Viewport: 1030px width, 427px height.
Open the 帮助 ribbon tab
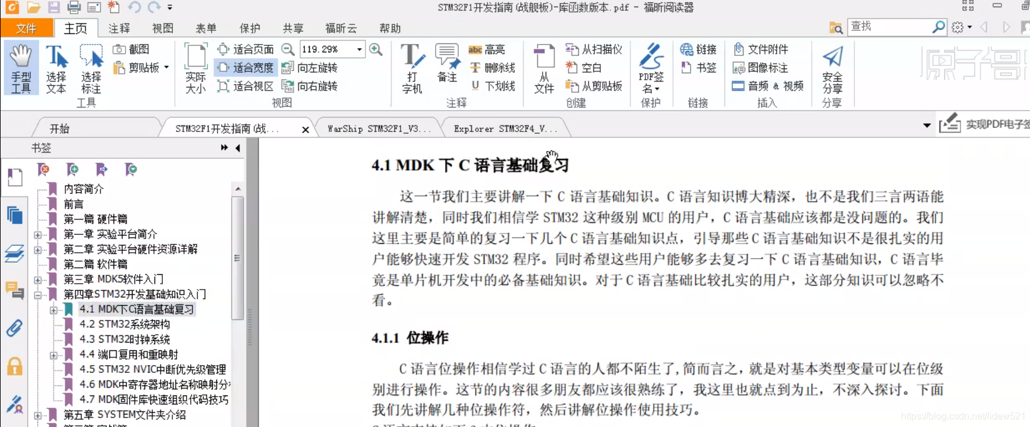pos(390,28)
